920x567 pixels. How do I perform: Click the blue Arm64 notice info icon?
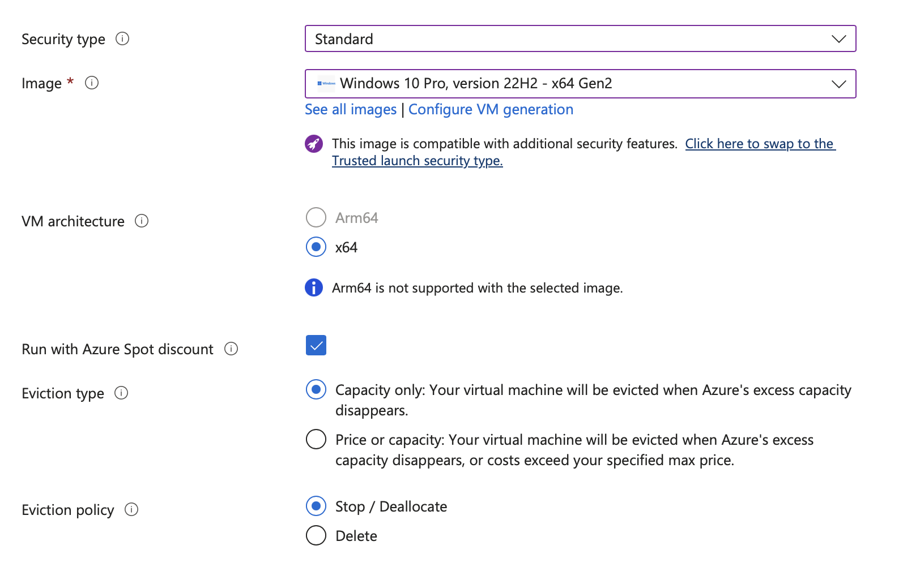tap(314, 287)
